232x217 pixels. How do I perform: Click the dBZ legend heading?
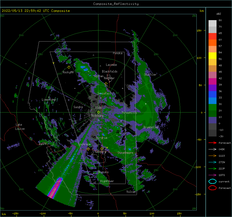tap(219, 14)
